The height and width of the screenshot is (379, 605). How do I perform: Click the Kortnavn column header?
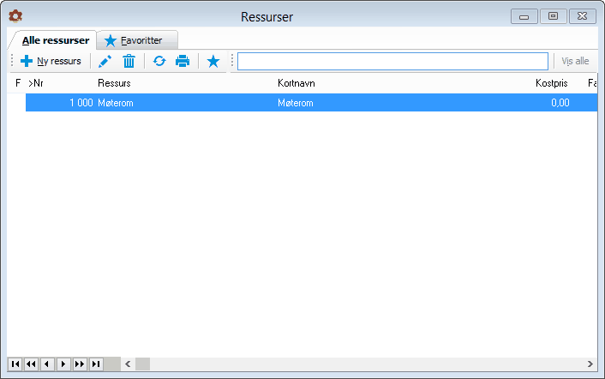tap(297, 83)
